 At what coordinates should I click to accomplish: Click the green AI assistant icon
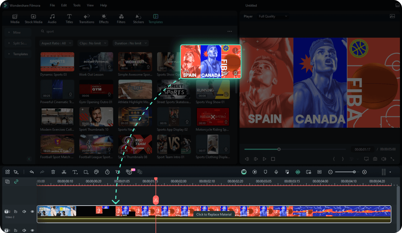tap(244, 172)
